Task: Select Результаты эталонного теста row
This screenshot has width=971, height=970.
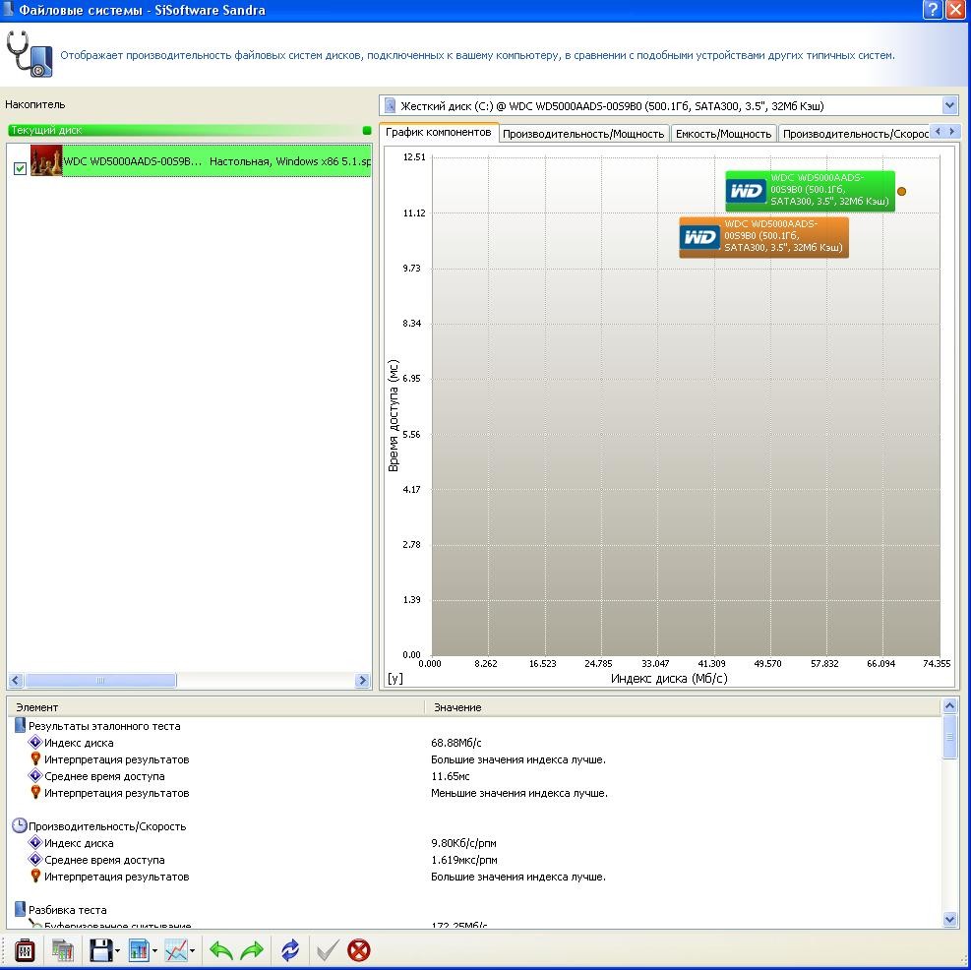Action: point(475,726)
